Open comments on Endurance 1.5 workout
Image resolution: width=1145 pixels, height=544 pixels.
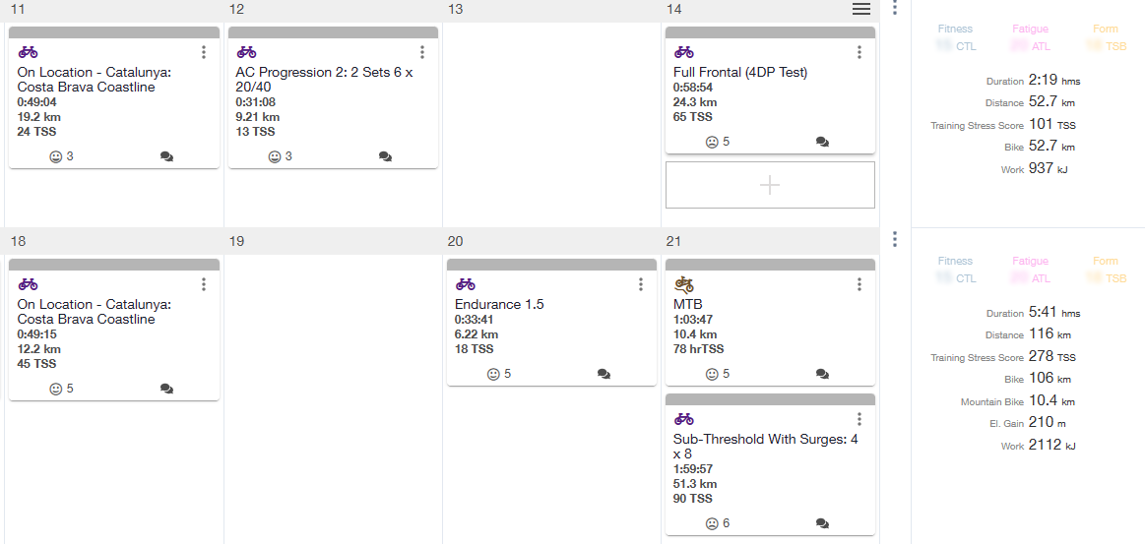click(x=604, y=374)
